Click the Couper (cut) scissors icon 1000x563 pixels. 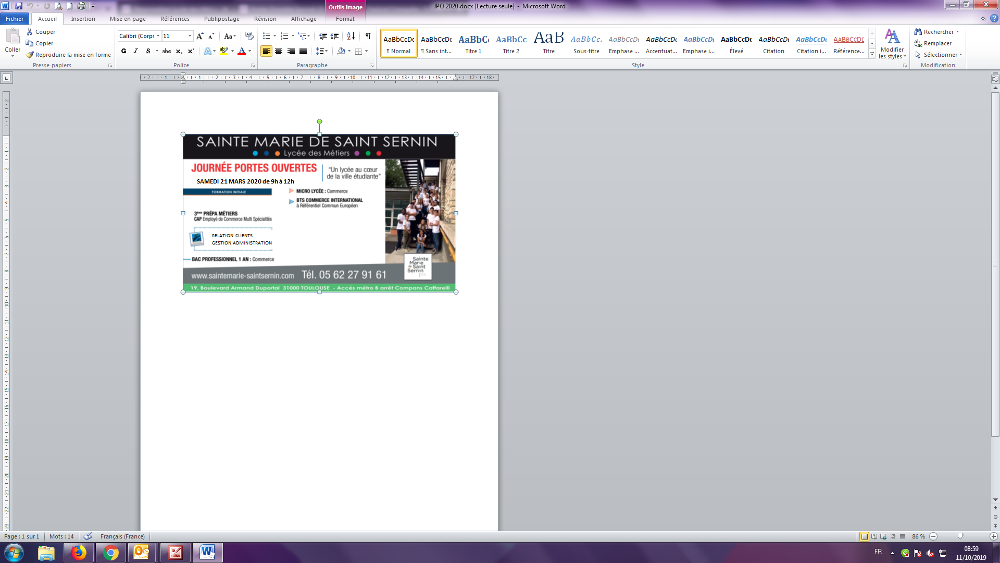[x=30, y=32]
